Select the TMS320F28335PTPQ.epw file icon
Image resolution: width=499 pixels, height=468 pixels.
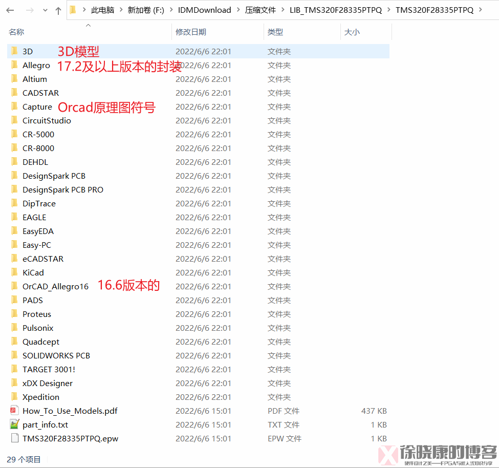click(x=14, y=438)
